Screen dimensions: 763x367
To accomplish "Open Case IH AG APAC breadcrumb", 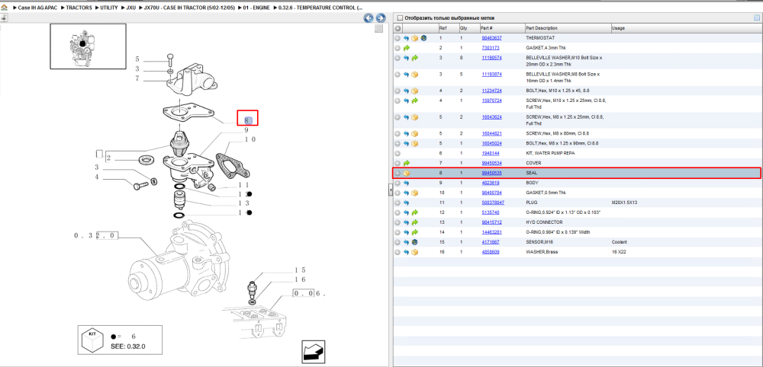I will click(x=37, y=8).
